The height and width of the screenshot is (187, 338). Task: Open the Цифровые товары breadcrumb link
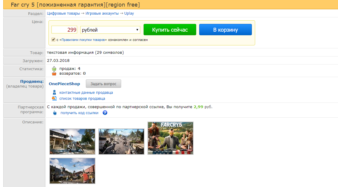coord(63,13)
